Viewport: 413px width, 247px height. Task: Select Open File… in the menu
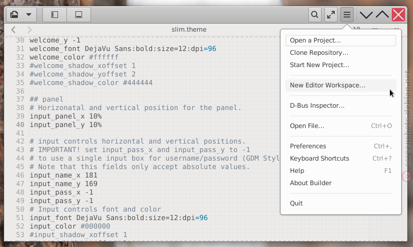(x=340, y=126)
